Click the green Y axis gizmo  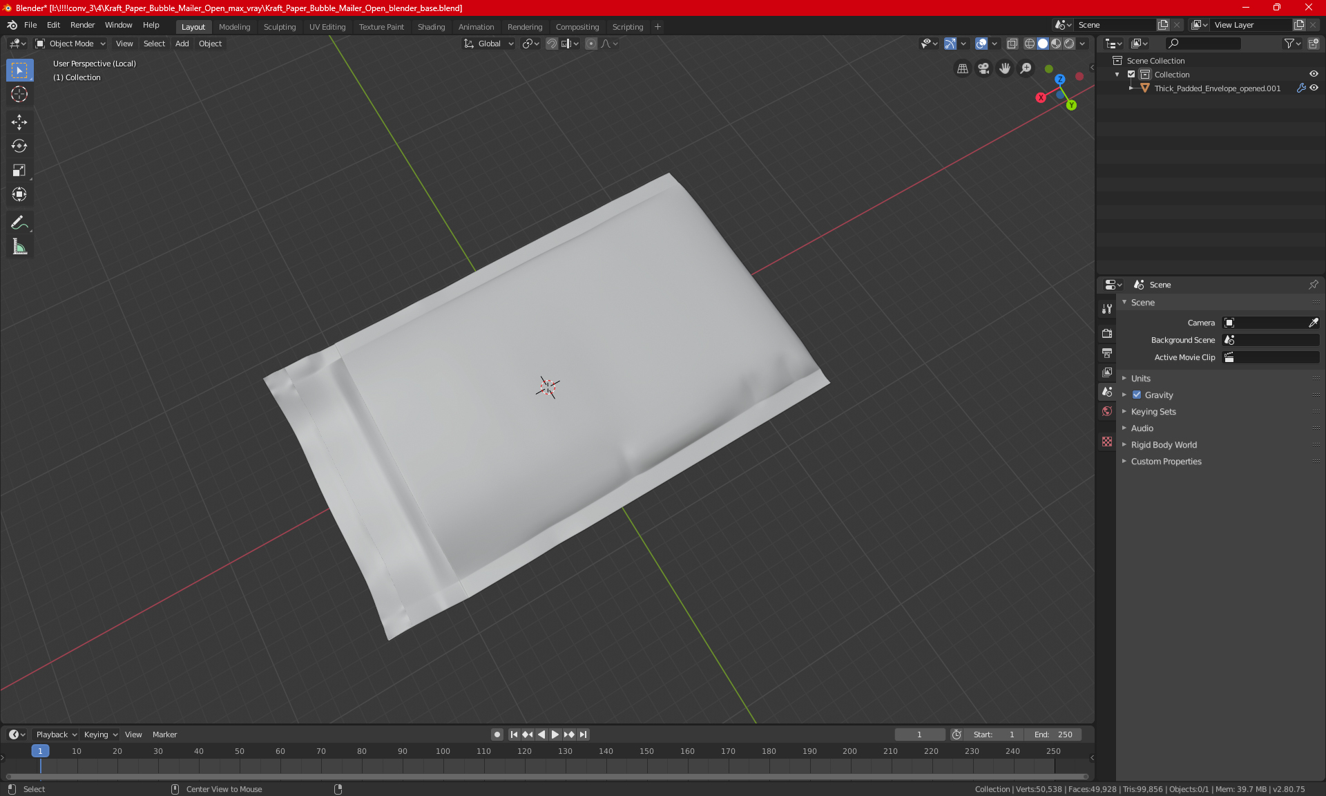(x=1071, y=105)
